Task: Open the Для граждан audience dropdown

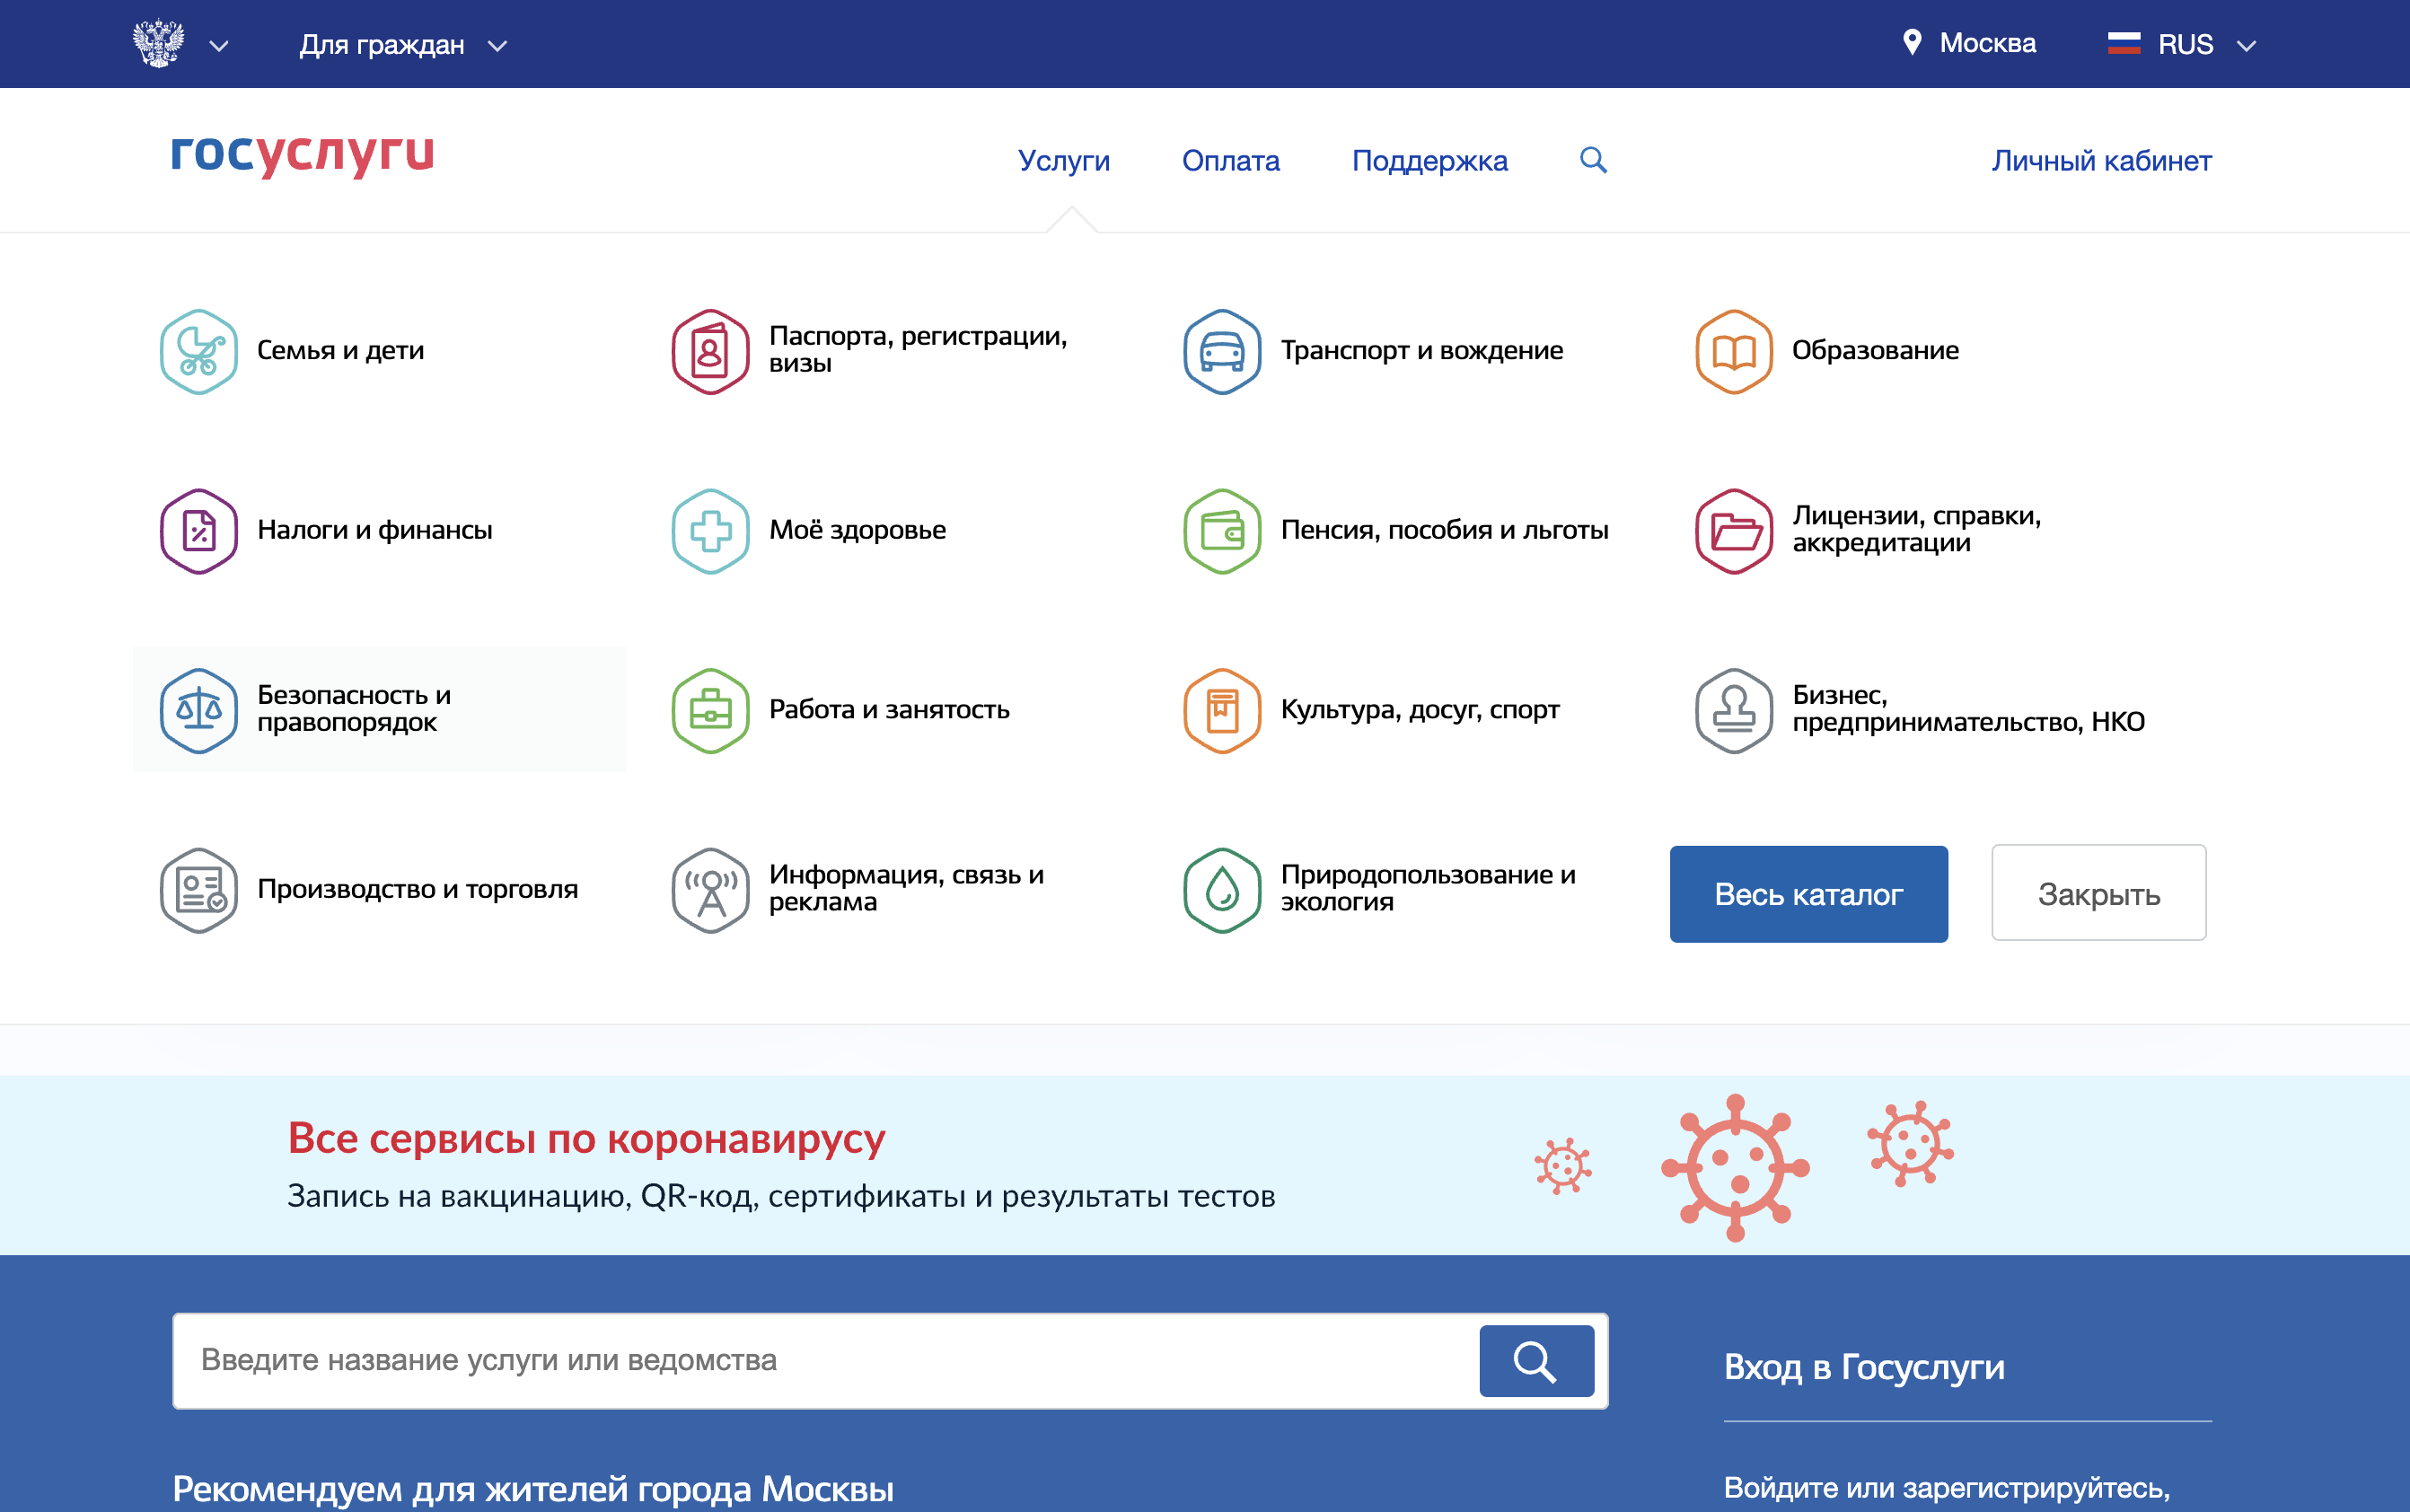Action: point(402,45)
